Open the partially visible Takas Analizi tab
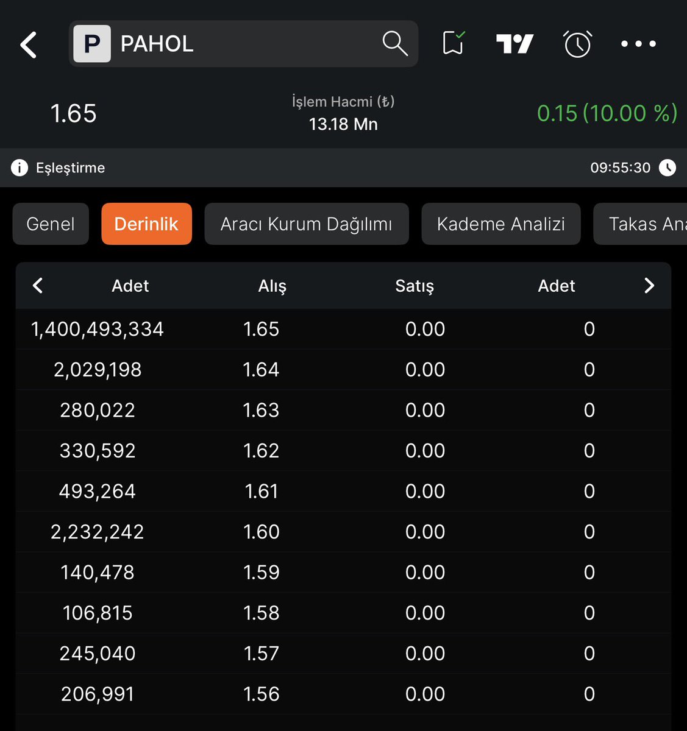The image size is (687, 731). click(640, 224)
